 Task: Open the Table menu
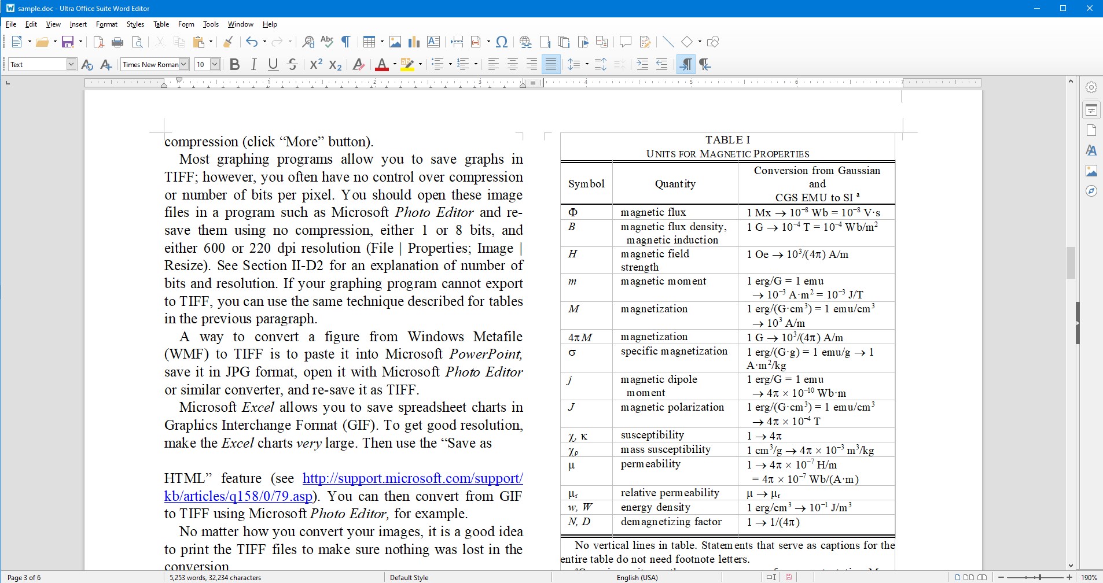click(x=161, y=24)
